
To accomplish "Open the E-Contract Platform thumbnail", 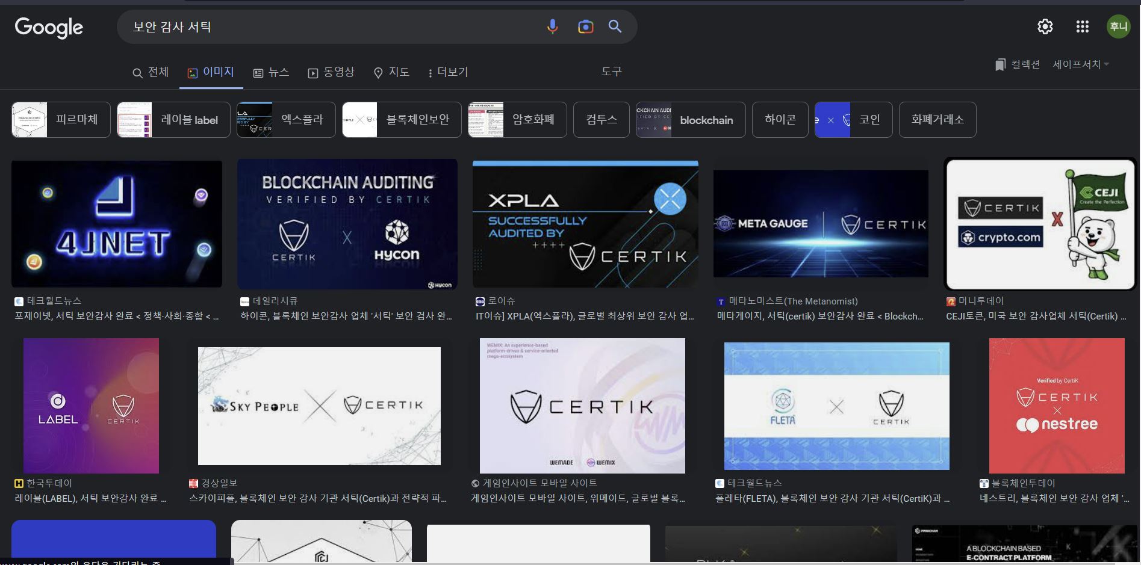I will (1024, 543).
